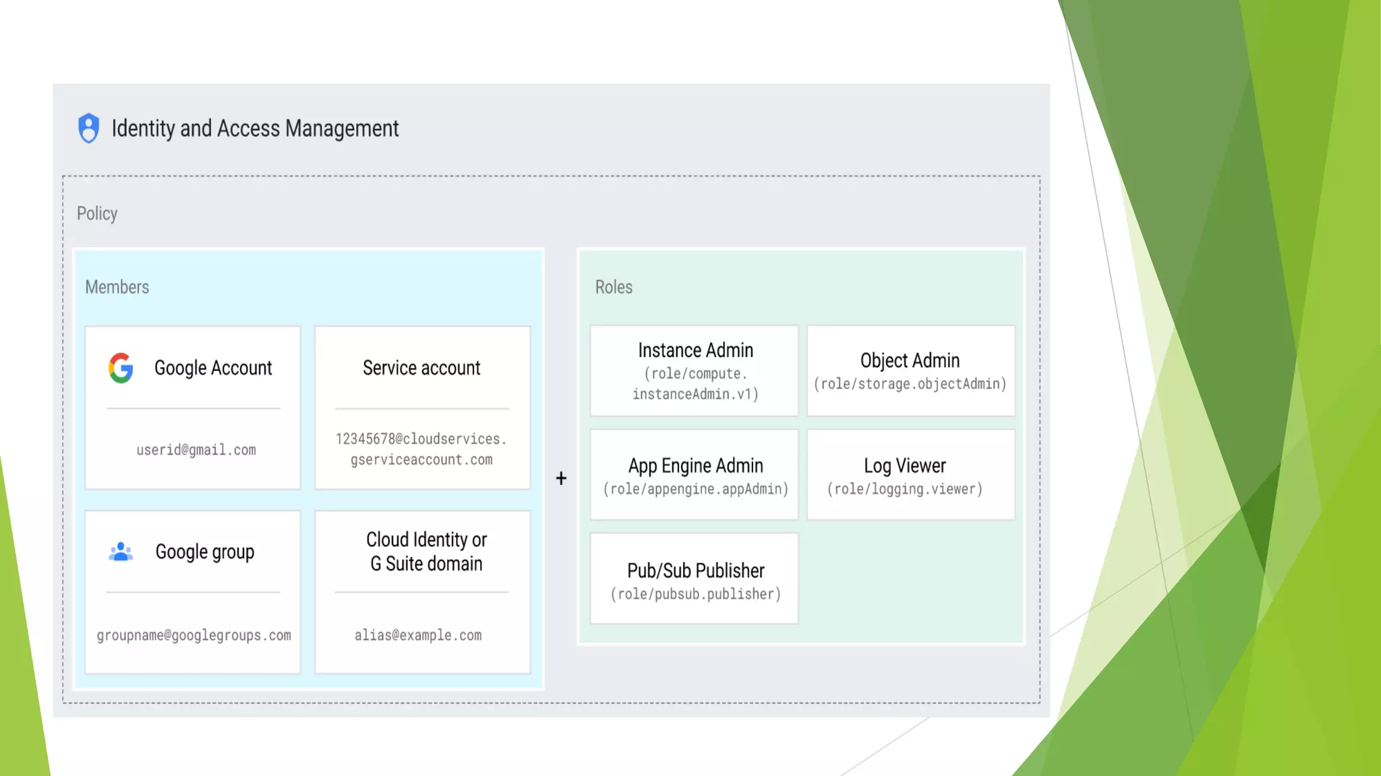1381x776 pixels.
Task: Click the Google group label
Action: pyautogui.click(x=205, y=552)
